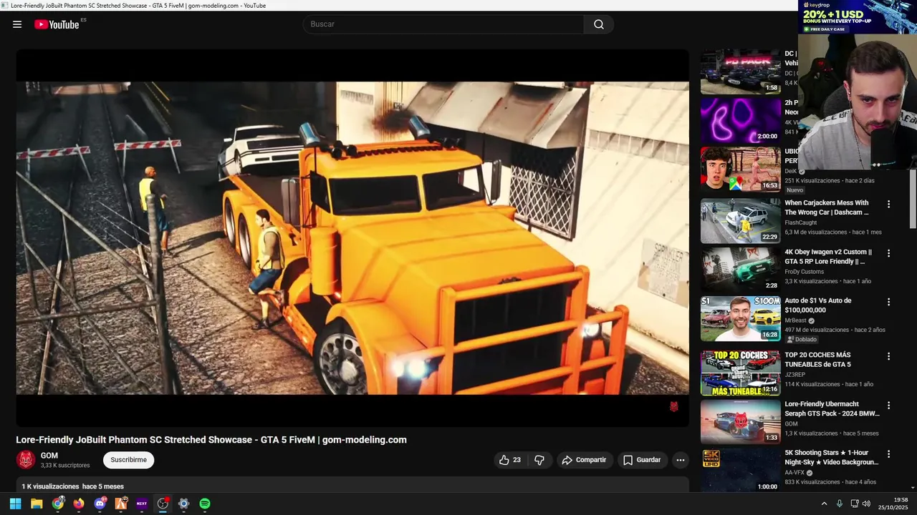Open File Explorer from the taskbar
This screenshot has height=515, width=917.
[37, 504]
